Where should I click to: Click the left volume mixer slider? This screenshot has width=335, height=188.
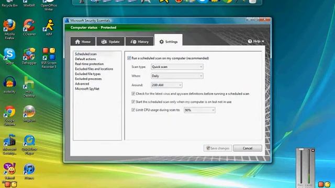[x=301, y=166]
